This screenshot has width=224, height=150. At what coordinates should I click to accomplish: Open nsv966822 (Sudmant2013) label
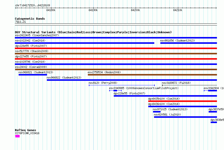(64, 78)
